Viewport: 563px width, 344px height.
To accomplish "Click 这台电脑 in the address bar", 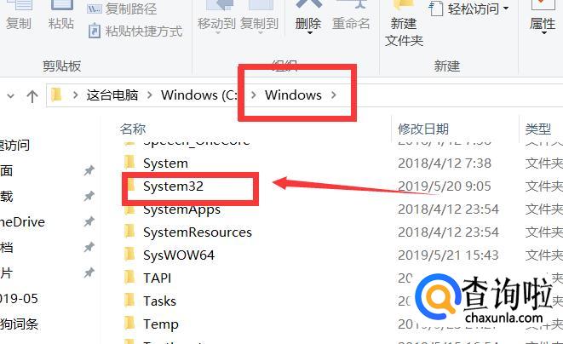I will point(112,95).
